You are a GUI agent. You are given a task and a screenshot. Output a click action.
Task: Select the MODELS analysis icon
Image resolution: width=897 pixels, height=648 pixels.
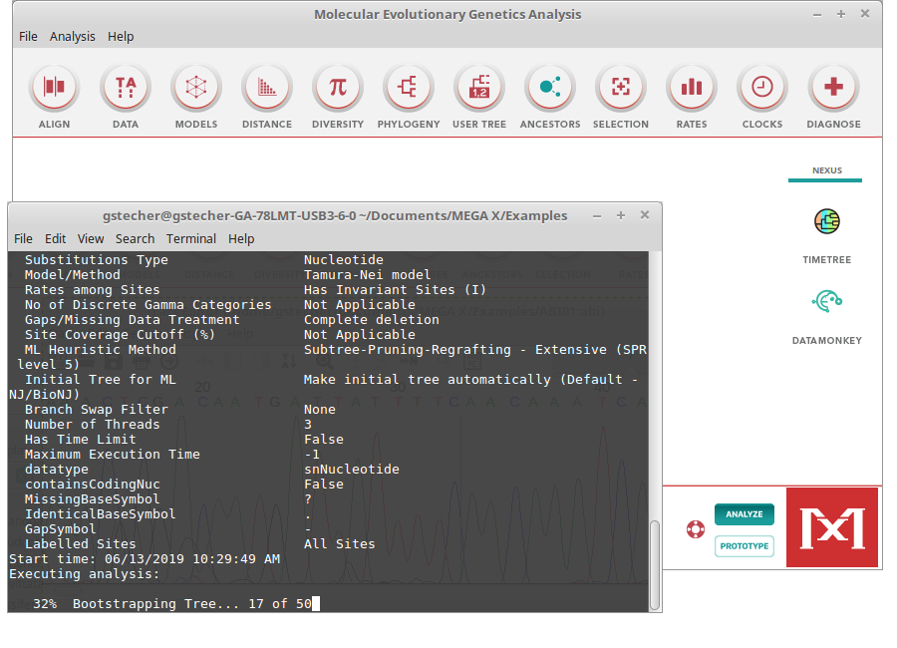coord(196,88)
